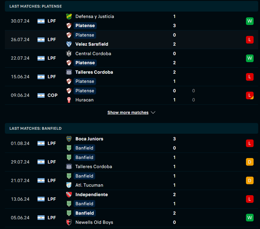Click Talleres Cordoba crest in 15.06.24 match
The height and width of the screenshot is (229, 260).
pos(69,72)
